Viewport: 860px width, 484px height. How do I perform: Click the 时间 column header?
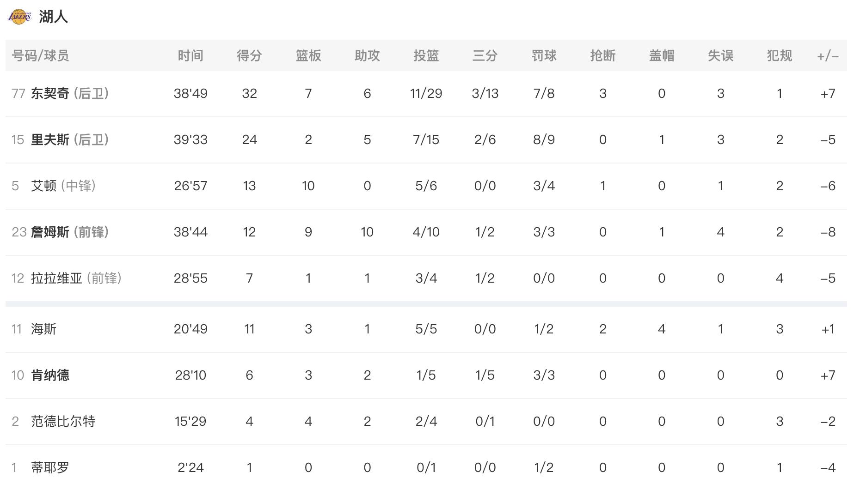(190, 55)
